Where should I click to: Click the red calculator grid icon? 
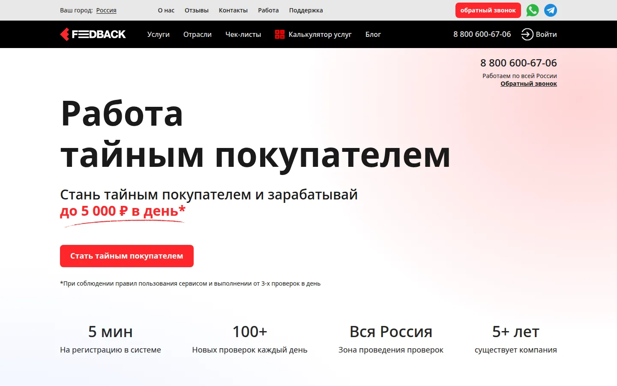click(280, 34)
